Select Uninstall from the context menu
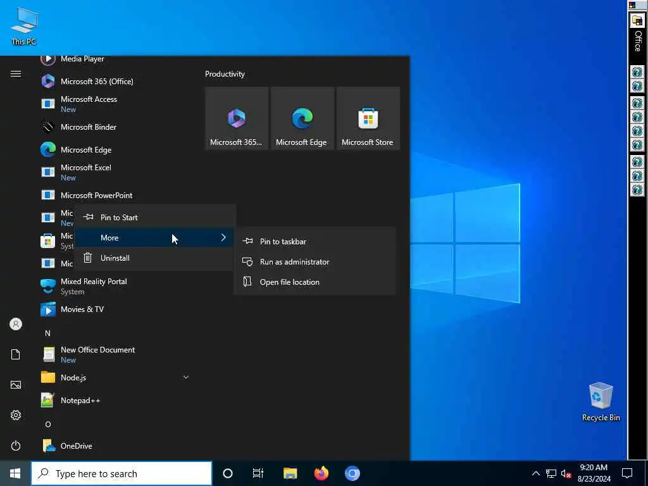Image resolution: width=648 pixels, height=486 pixels. (x=154, y=258)
